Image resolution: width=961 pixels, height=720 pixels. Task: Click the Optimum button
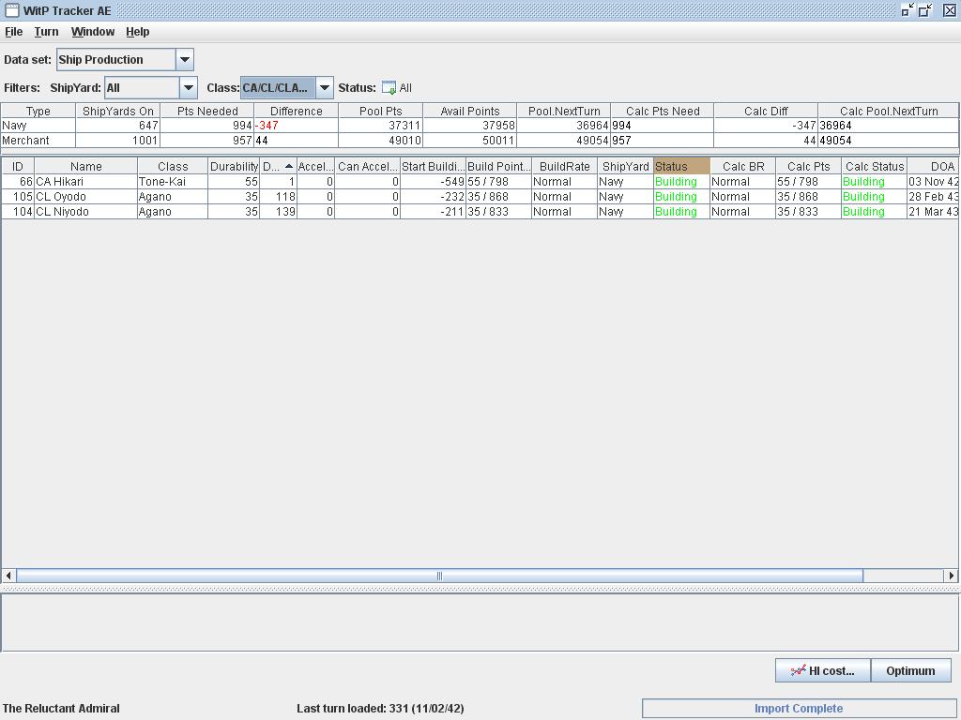(x=910, y=670)
